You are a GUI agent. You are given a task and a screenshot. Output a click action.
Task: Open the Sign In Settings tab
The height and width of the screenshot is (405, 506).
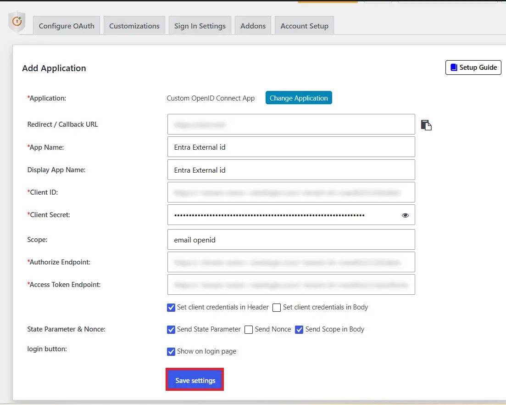tap(200, 26)
